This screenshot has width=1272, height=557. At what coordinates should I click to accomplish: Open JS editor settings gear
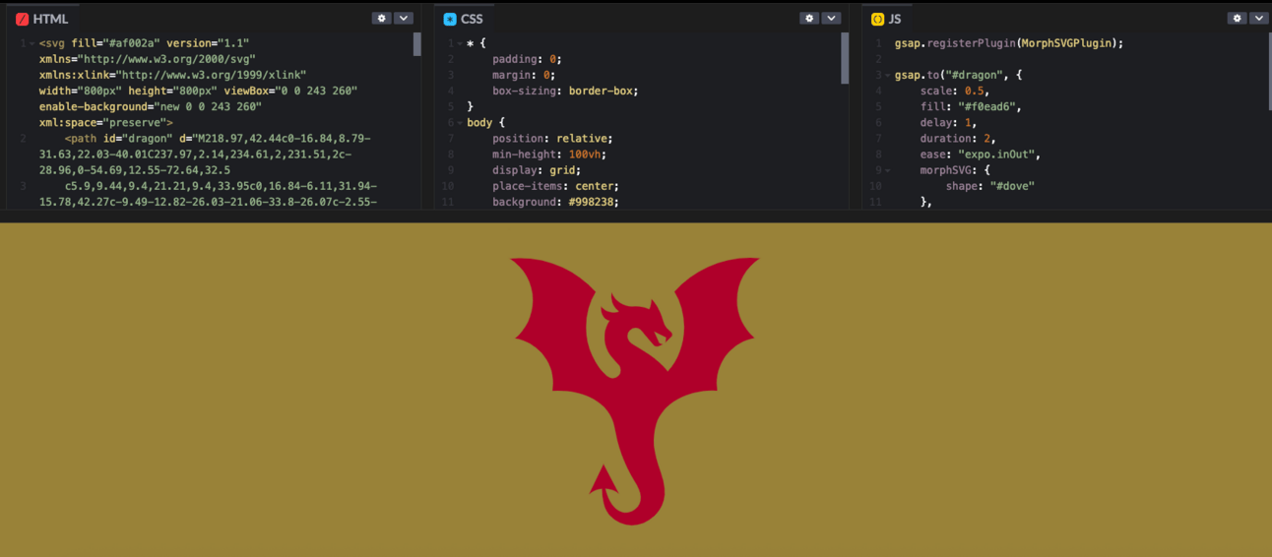click(x=1238, y=18)
